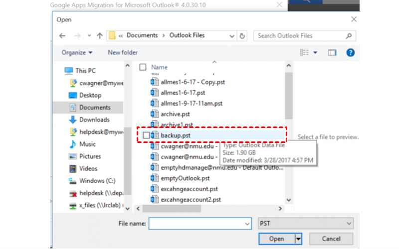Click the Documents breadcrumb in address bar
Image resolution: width=399 pixels, height=249 pixels.
tap(142, 35)
